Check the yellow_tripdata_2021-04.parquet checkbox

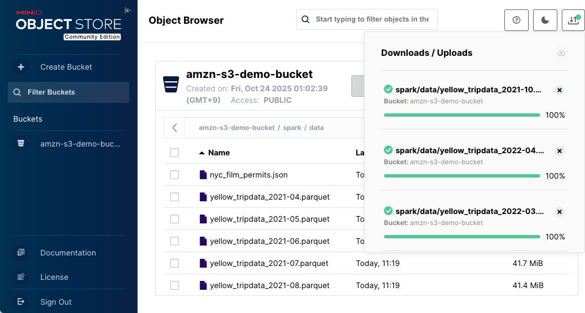[x=175, y=197]
